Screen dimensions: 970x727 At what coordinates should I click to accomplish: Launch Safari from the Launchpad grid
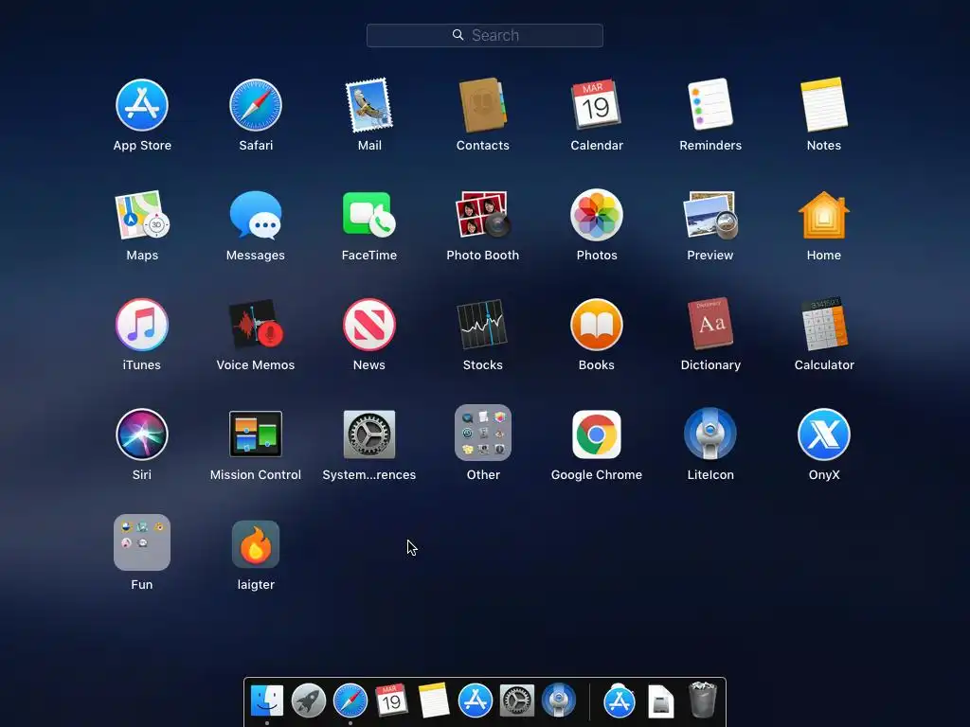pyautogui.click(x=256, y=105)
